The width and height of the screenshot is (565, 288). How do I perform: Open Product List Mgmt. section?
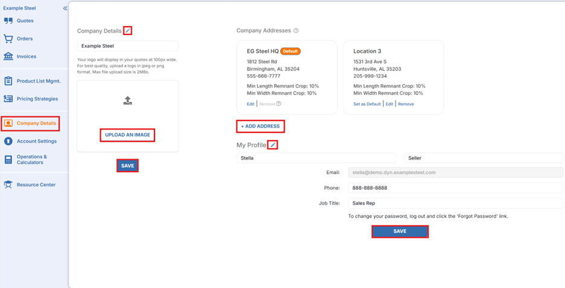coord(38,81)
